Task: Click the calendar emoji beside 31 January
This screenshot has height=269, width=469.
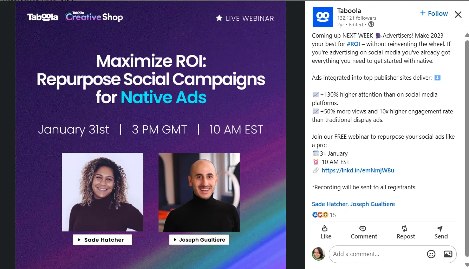Action: (315, 153)
